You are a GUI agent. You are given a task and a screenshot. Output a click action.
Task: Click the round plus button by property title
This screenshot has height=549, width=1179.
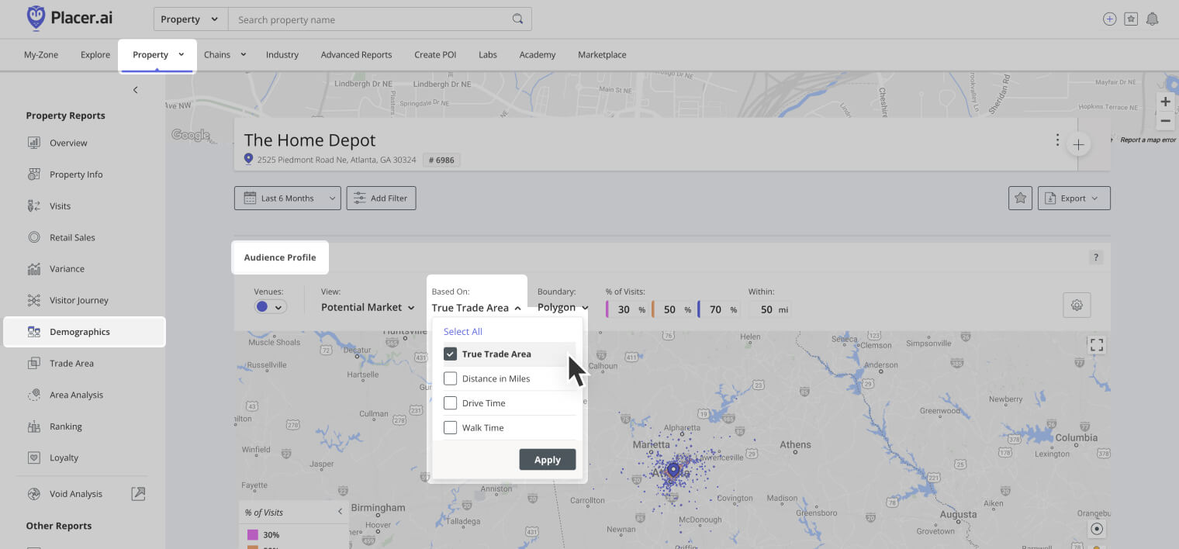point(1078,144)
